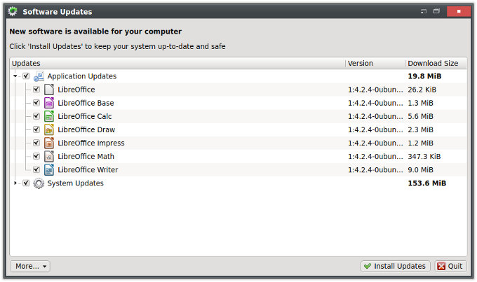Sort by the Version column header
Screen dimensions: 477x282
click(x=375, y=63)
